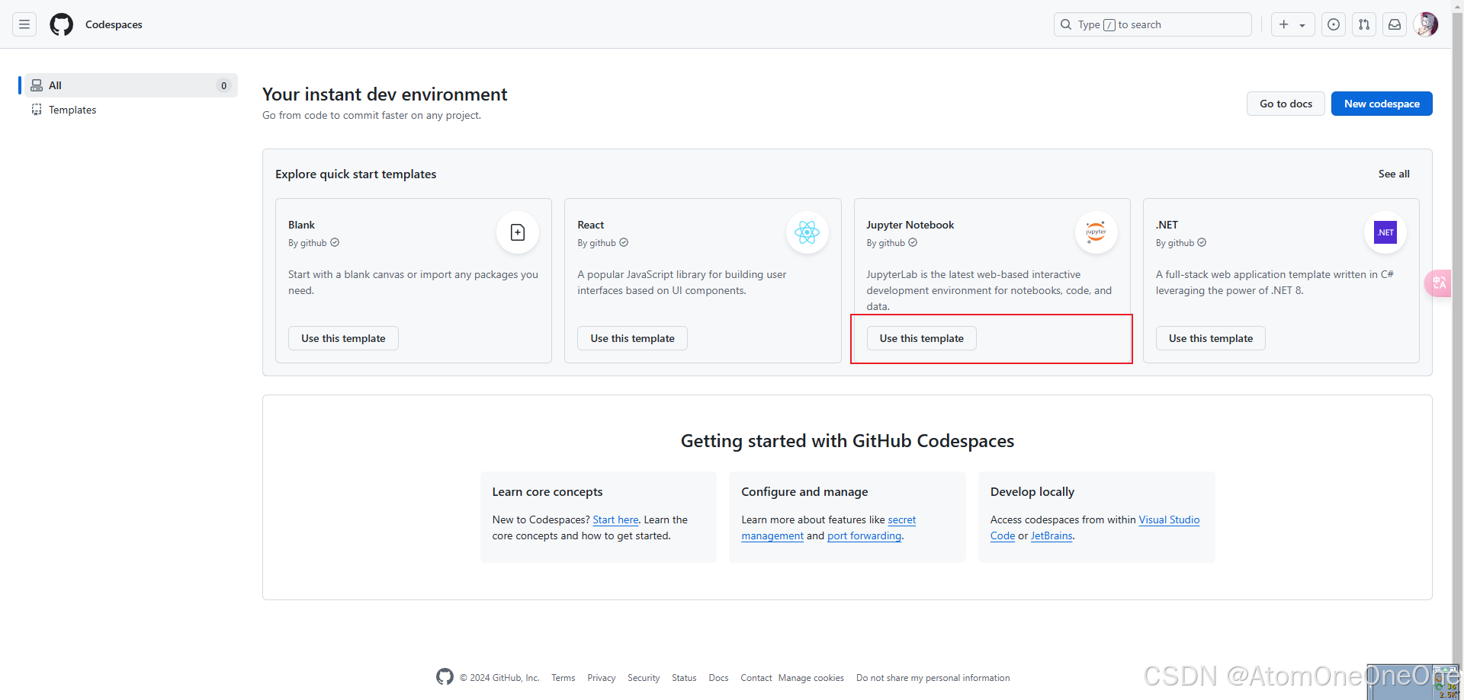This screenshot has width=1464, height=700.
Task: Click the All sidebar icon
Action: (x=37, y=85)
